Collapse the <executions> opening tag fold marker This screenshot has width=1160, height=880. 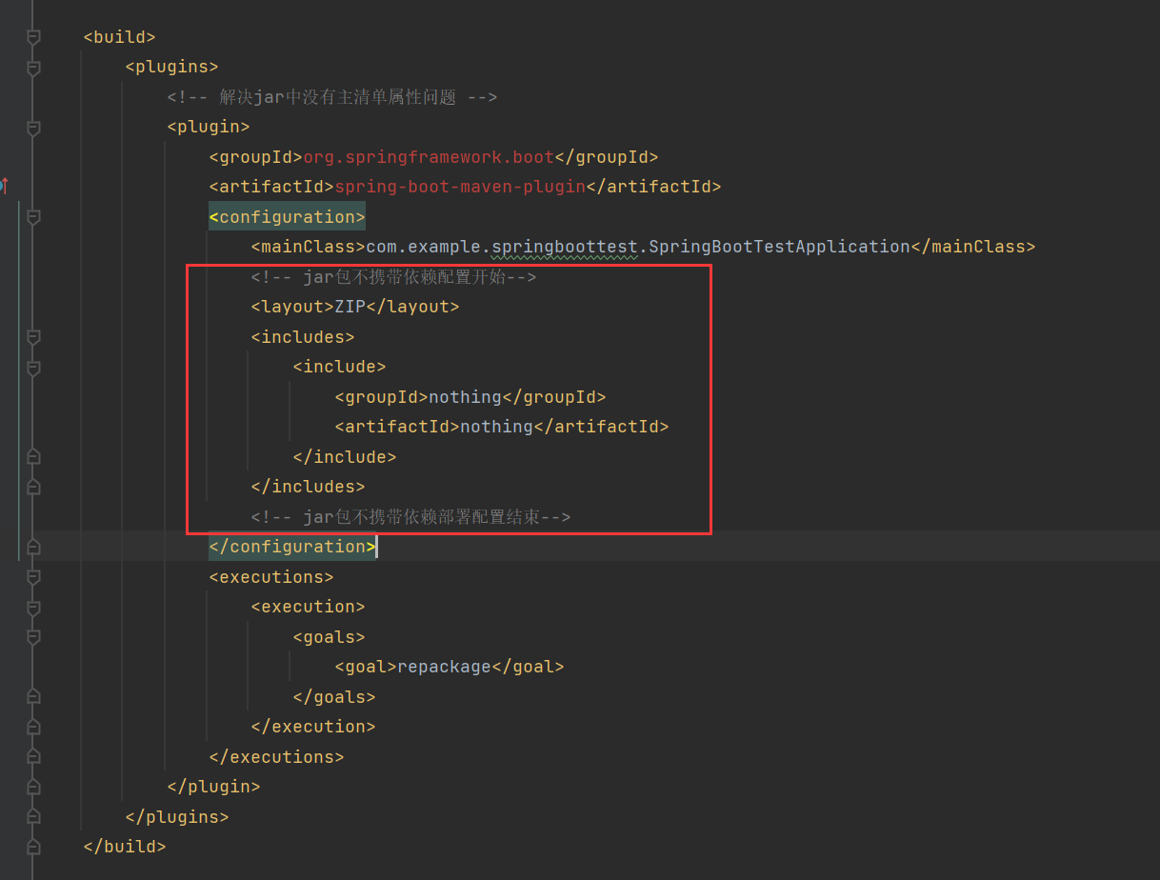pyautogui.click(x=33, y=577)
